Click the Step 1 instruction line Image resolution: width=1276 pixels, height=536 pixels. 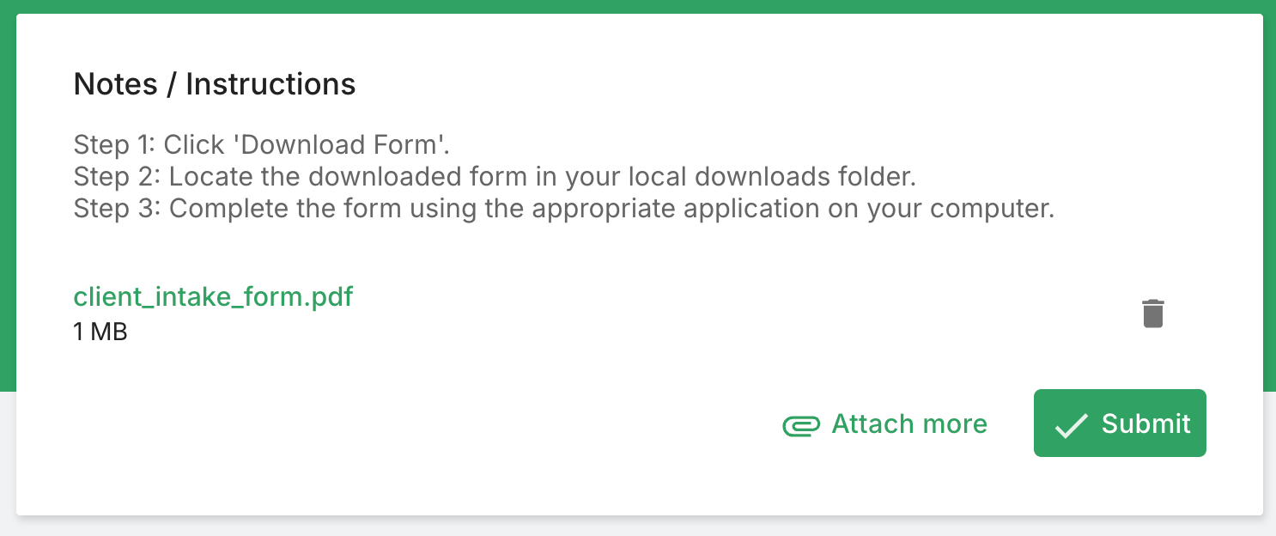(x=262, y=144)
